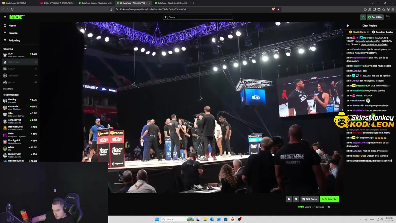Focus the Kick search field

pos(198,17)
